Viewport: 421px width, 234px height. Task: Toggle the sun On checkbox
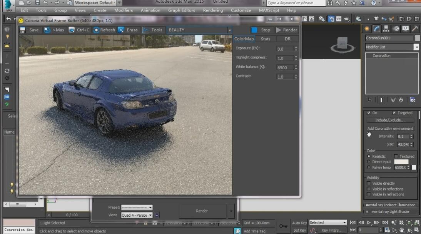(369, 113)
